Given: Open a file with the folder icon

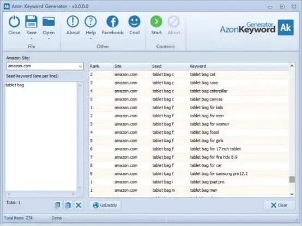Looking at the screenshot, I should point(49,22).
